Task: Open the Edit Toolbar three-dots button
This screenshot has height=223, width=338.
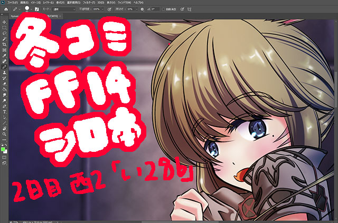Action: (x=4, y=140)
